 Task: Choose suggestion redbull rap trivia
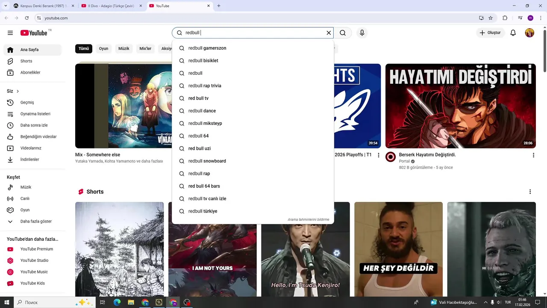point(253,86)
